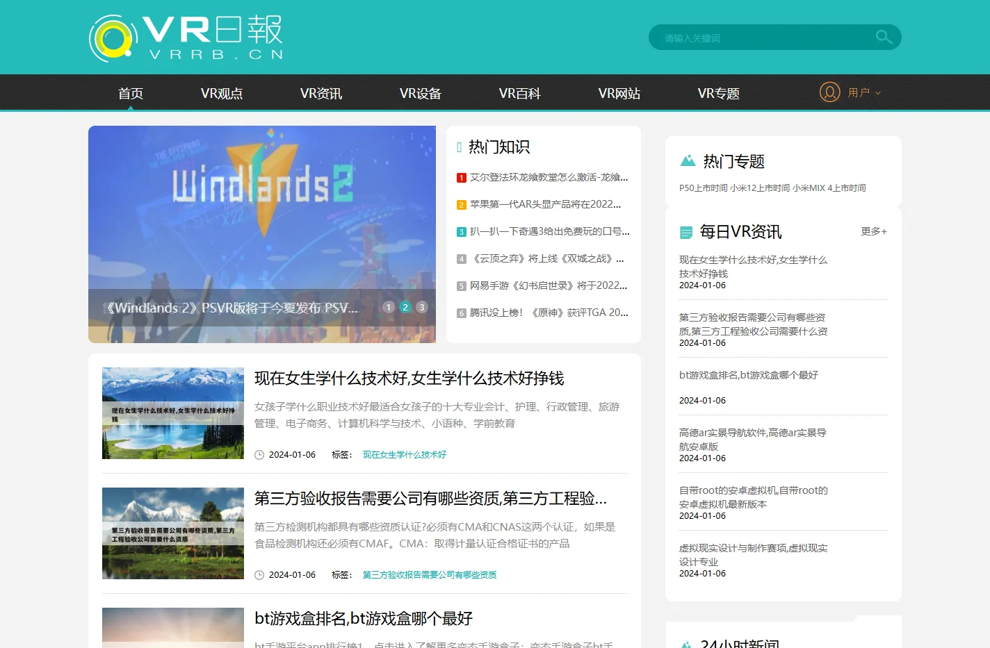The height and width of the screenshot is (648, 990).
Task: Open the VR资讯 navigation item
Action: [x=321, y=93]
